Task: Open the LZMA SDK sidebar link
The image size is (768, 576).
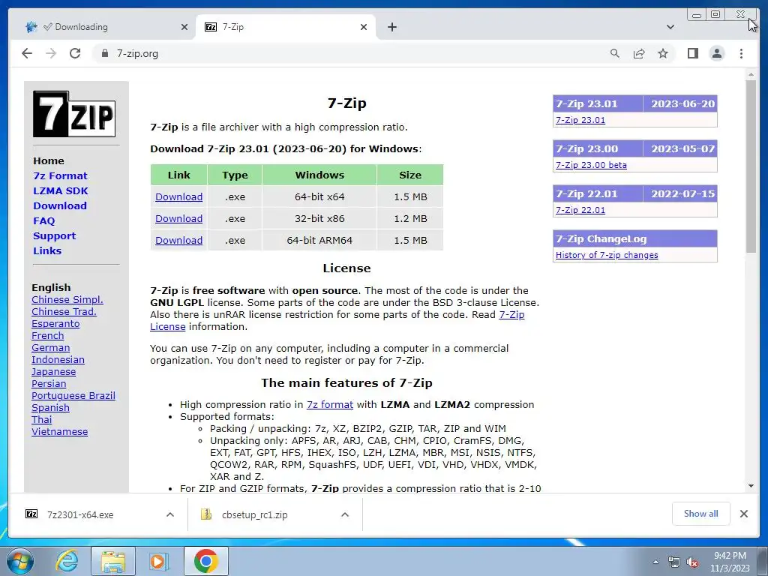Action: pos(61,190)
